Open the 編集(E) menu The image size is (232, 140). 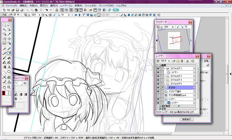click(23, 5)
